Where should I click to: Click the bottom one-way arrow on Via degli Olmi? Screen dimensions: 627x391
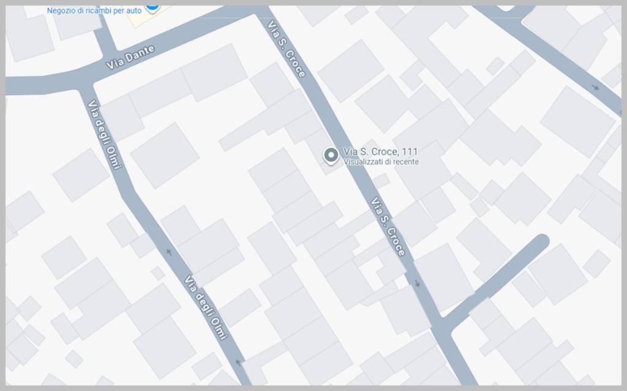click(x=239, y=363)
